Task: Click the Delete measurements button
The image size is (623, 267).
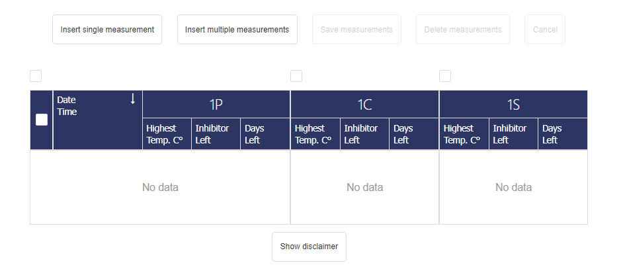Action: (463, 30)
